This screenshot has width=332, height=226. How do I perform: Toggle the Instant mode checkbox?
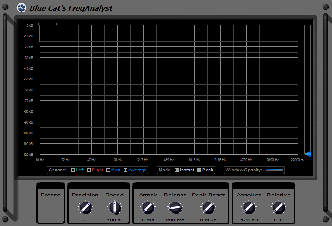(177, 170)
